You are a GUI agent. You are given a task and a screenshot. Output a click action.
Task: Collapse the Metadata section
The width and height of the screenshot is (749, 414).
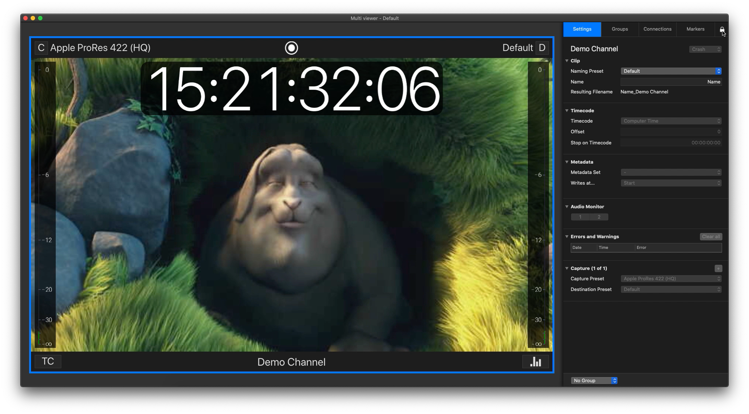pos(567,162)
